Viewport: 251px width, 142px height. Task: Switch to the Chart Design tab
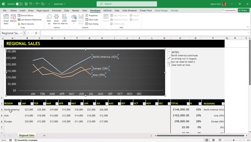161,10
